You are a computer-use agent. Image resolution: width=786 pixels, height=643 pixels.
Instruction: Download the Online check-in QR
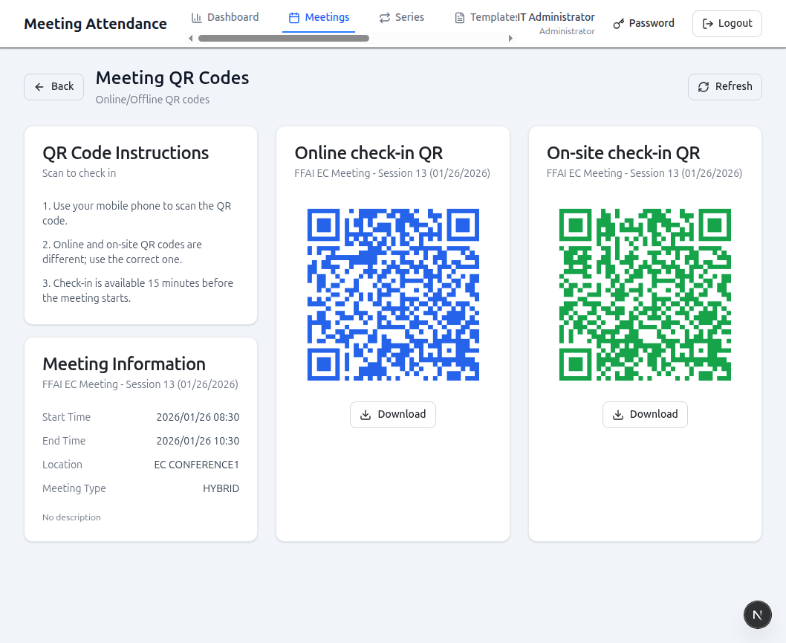(393, 414)
